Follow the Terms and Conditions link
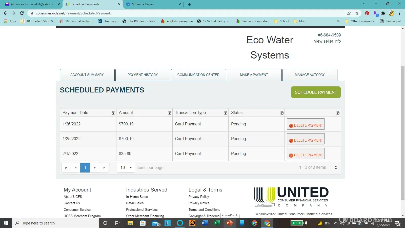 click(204, 210)
